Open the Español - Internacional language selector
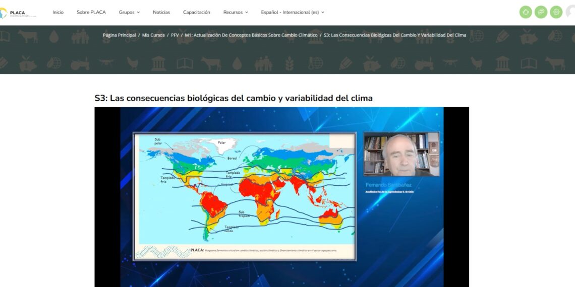The image size is (575, 287). coord(293,12)
